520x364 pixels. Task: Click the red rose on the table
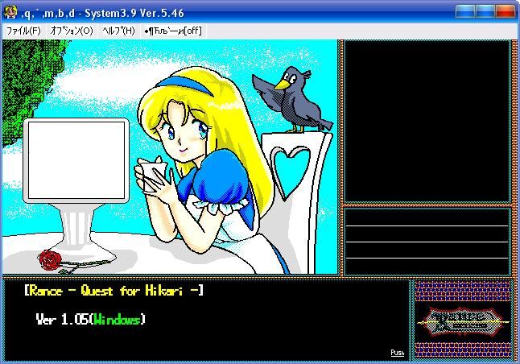coord(50,260)
